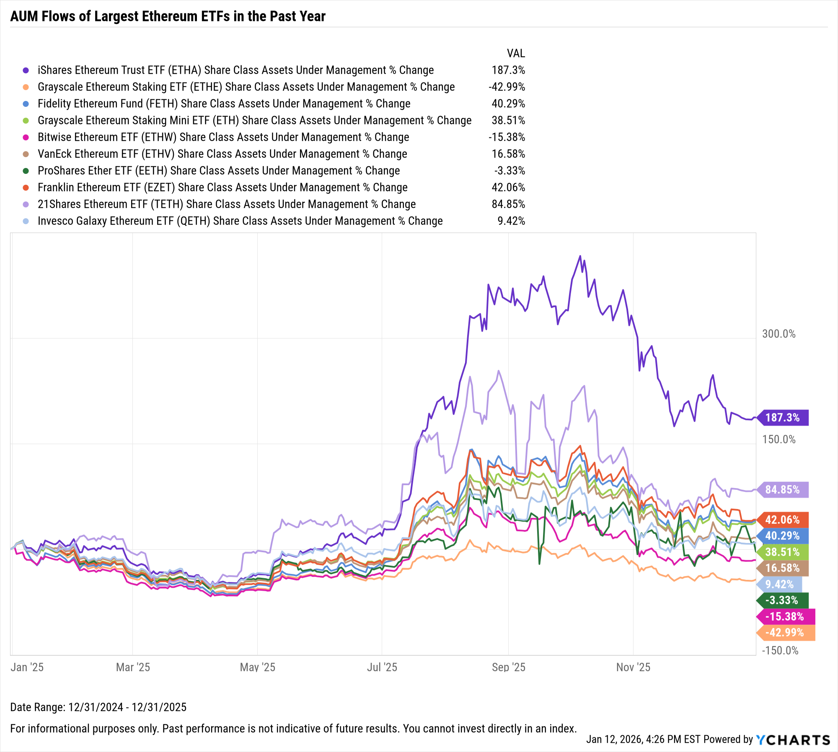Click the -15.38% magenta end-value flag

pos(785,617)
